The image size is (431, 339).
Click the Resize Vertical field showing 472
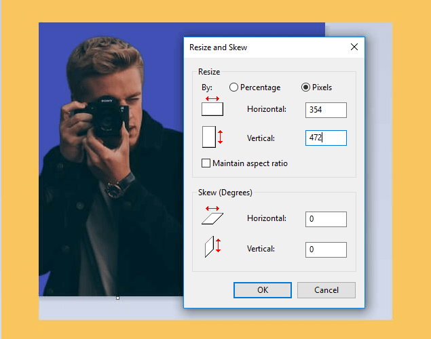point(326,138)
